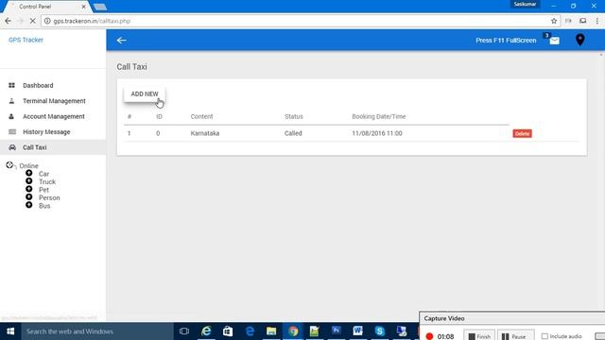
Task: Click the History Message icon
Action: pyautogui.click(x=12, y=132)
